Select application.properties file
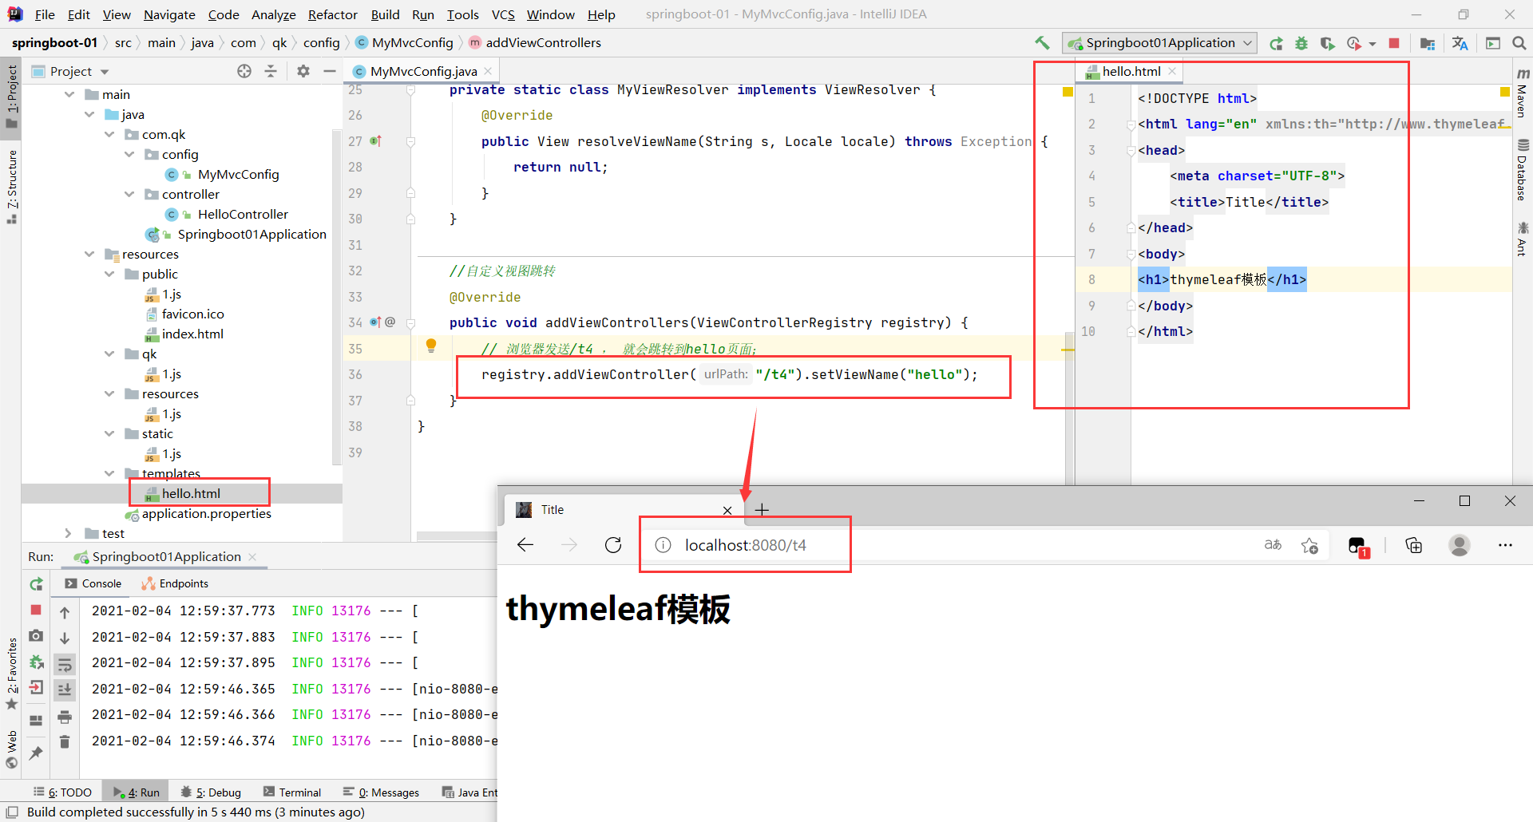This screenshot has width=1533, height=822. (x=206, y=513)
